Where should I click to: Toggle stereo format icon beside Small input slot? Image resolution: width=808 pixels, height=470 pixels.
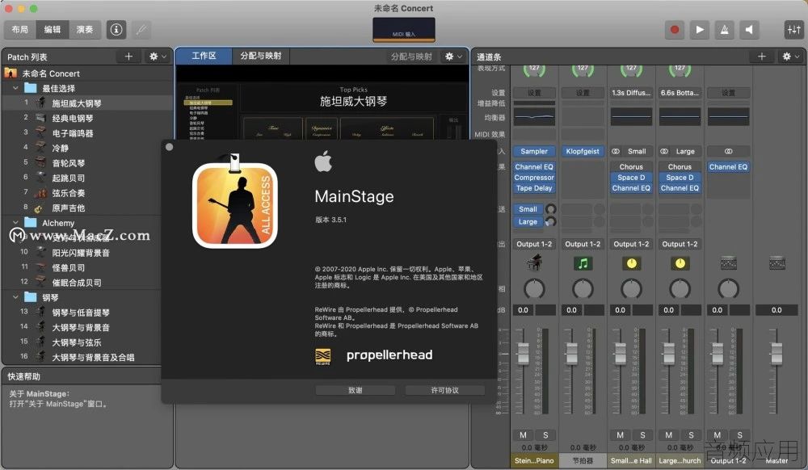615,151
